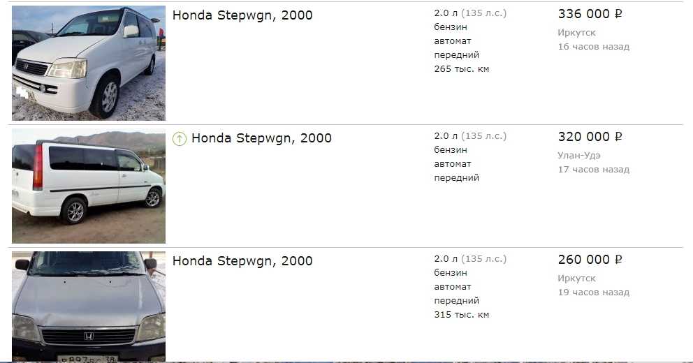Open the silver Honda photo with license plate
The image size is (693, 363).
click(89, 306)
